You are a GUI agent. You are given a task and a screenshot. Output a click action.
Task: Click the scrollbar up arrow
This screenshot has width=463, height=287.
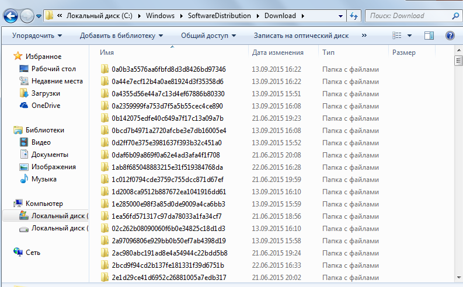[458, 50]
